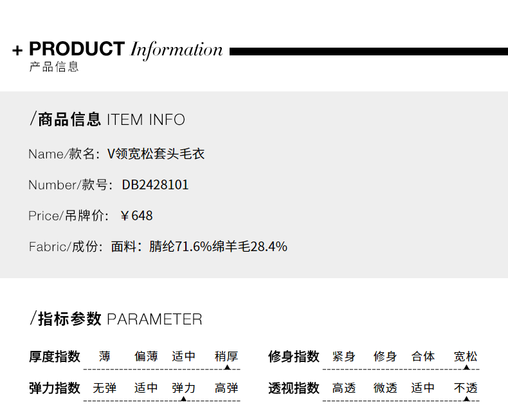Click the triangle marker under 不透

point(466,399)
